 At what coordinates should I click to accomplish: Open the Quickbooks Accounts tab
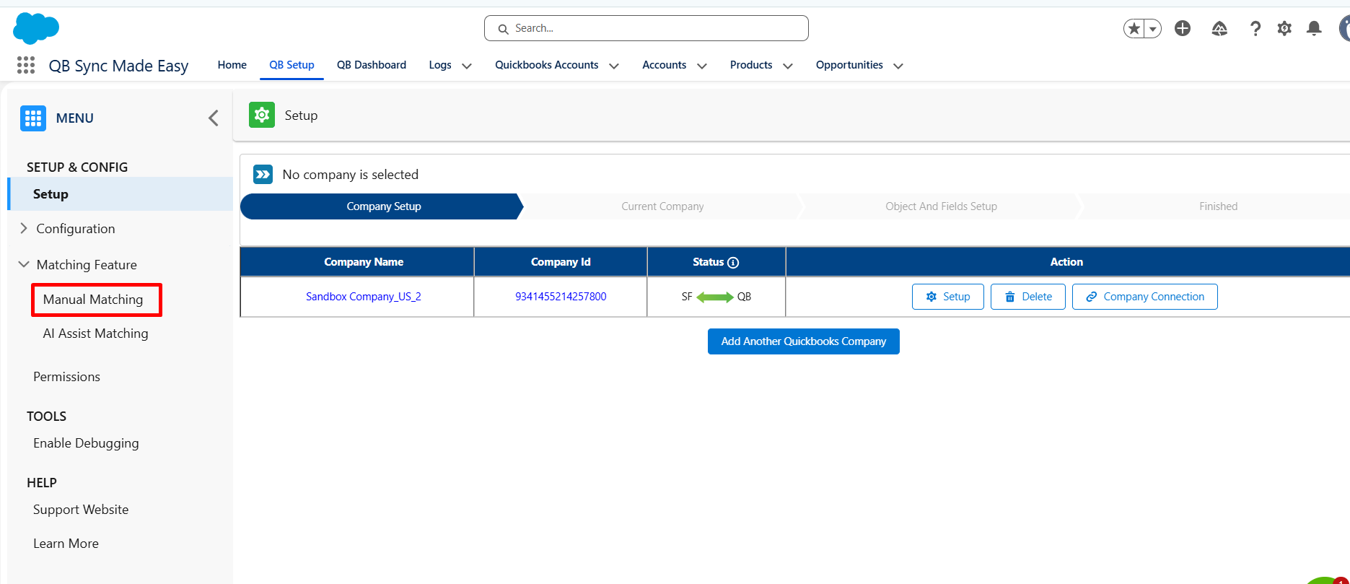tap(547, 65)
